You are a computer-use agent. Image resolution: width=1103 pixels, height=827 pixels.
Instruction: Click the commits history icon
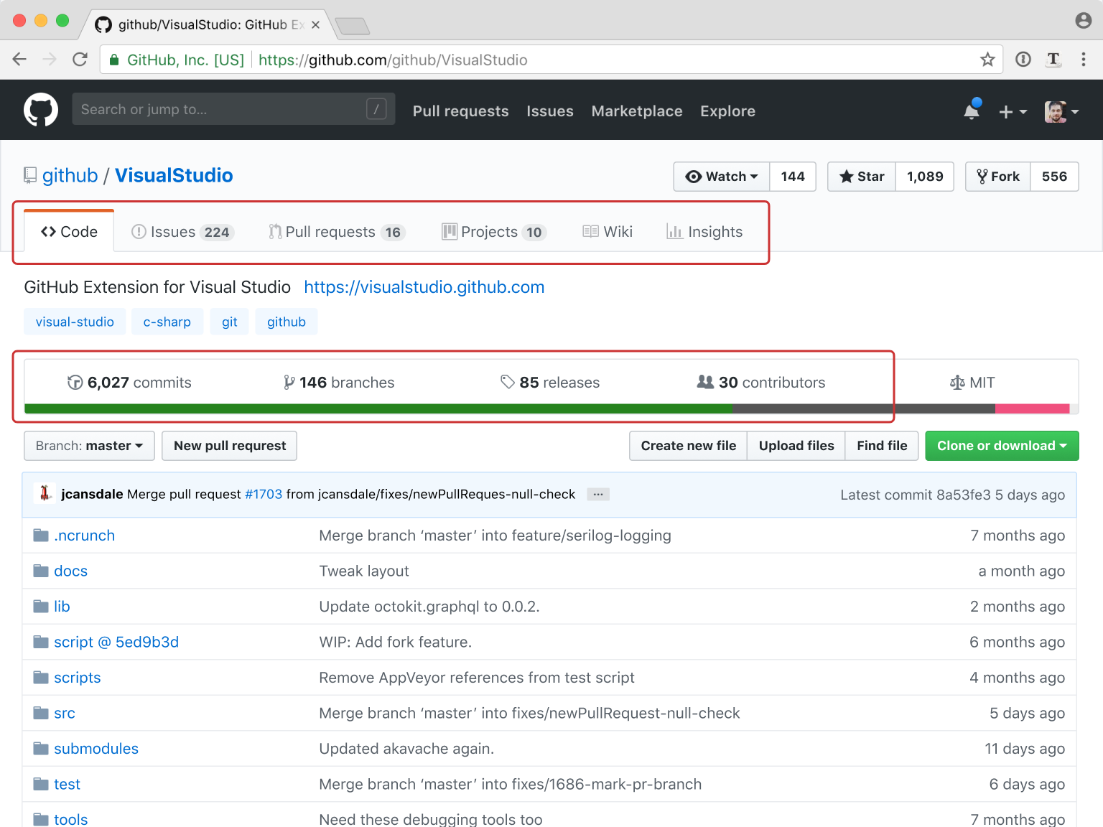coord(75,382)
